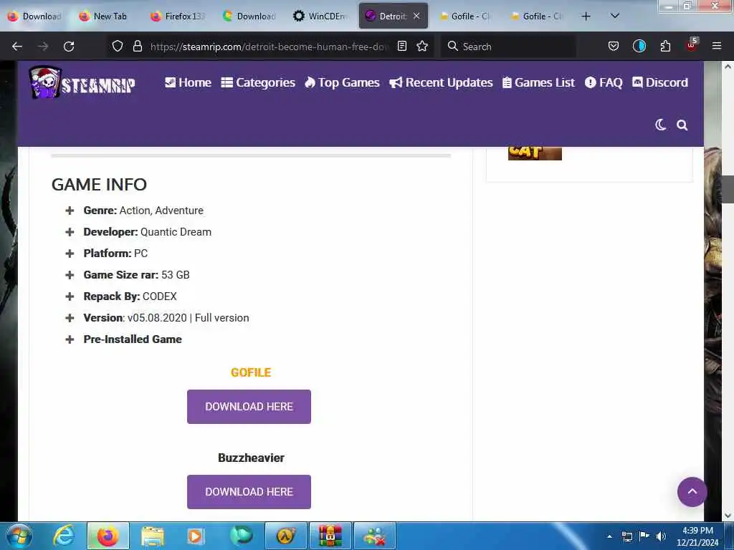Click the scroll-to-top round button
Screen dimensions: 734x550
pos(692,492)
